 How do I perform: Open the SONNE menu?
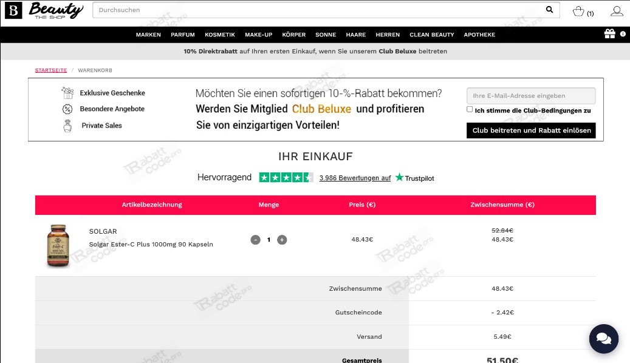pos(326,35)
